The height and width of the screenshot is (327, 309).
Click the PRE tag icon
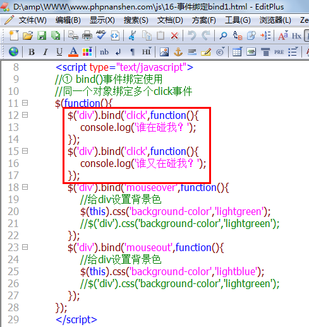coord(279,52)
